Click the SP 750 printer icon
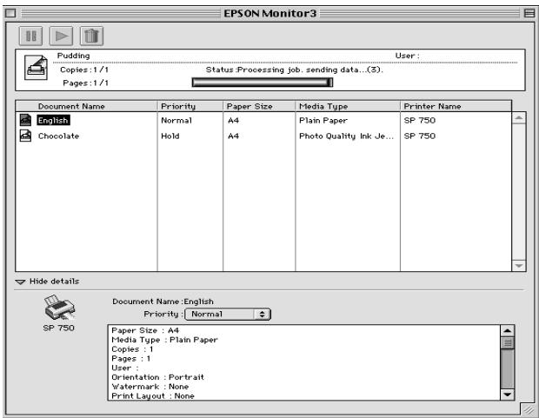 tap(59, 307)
